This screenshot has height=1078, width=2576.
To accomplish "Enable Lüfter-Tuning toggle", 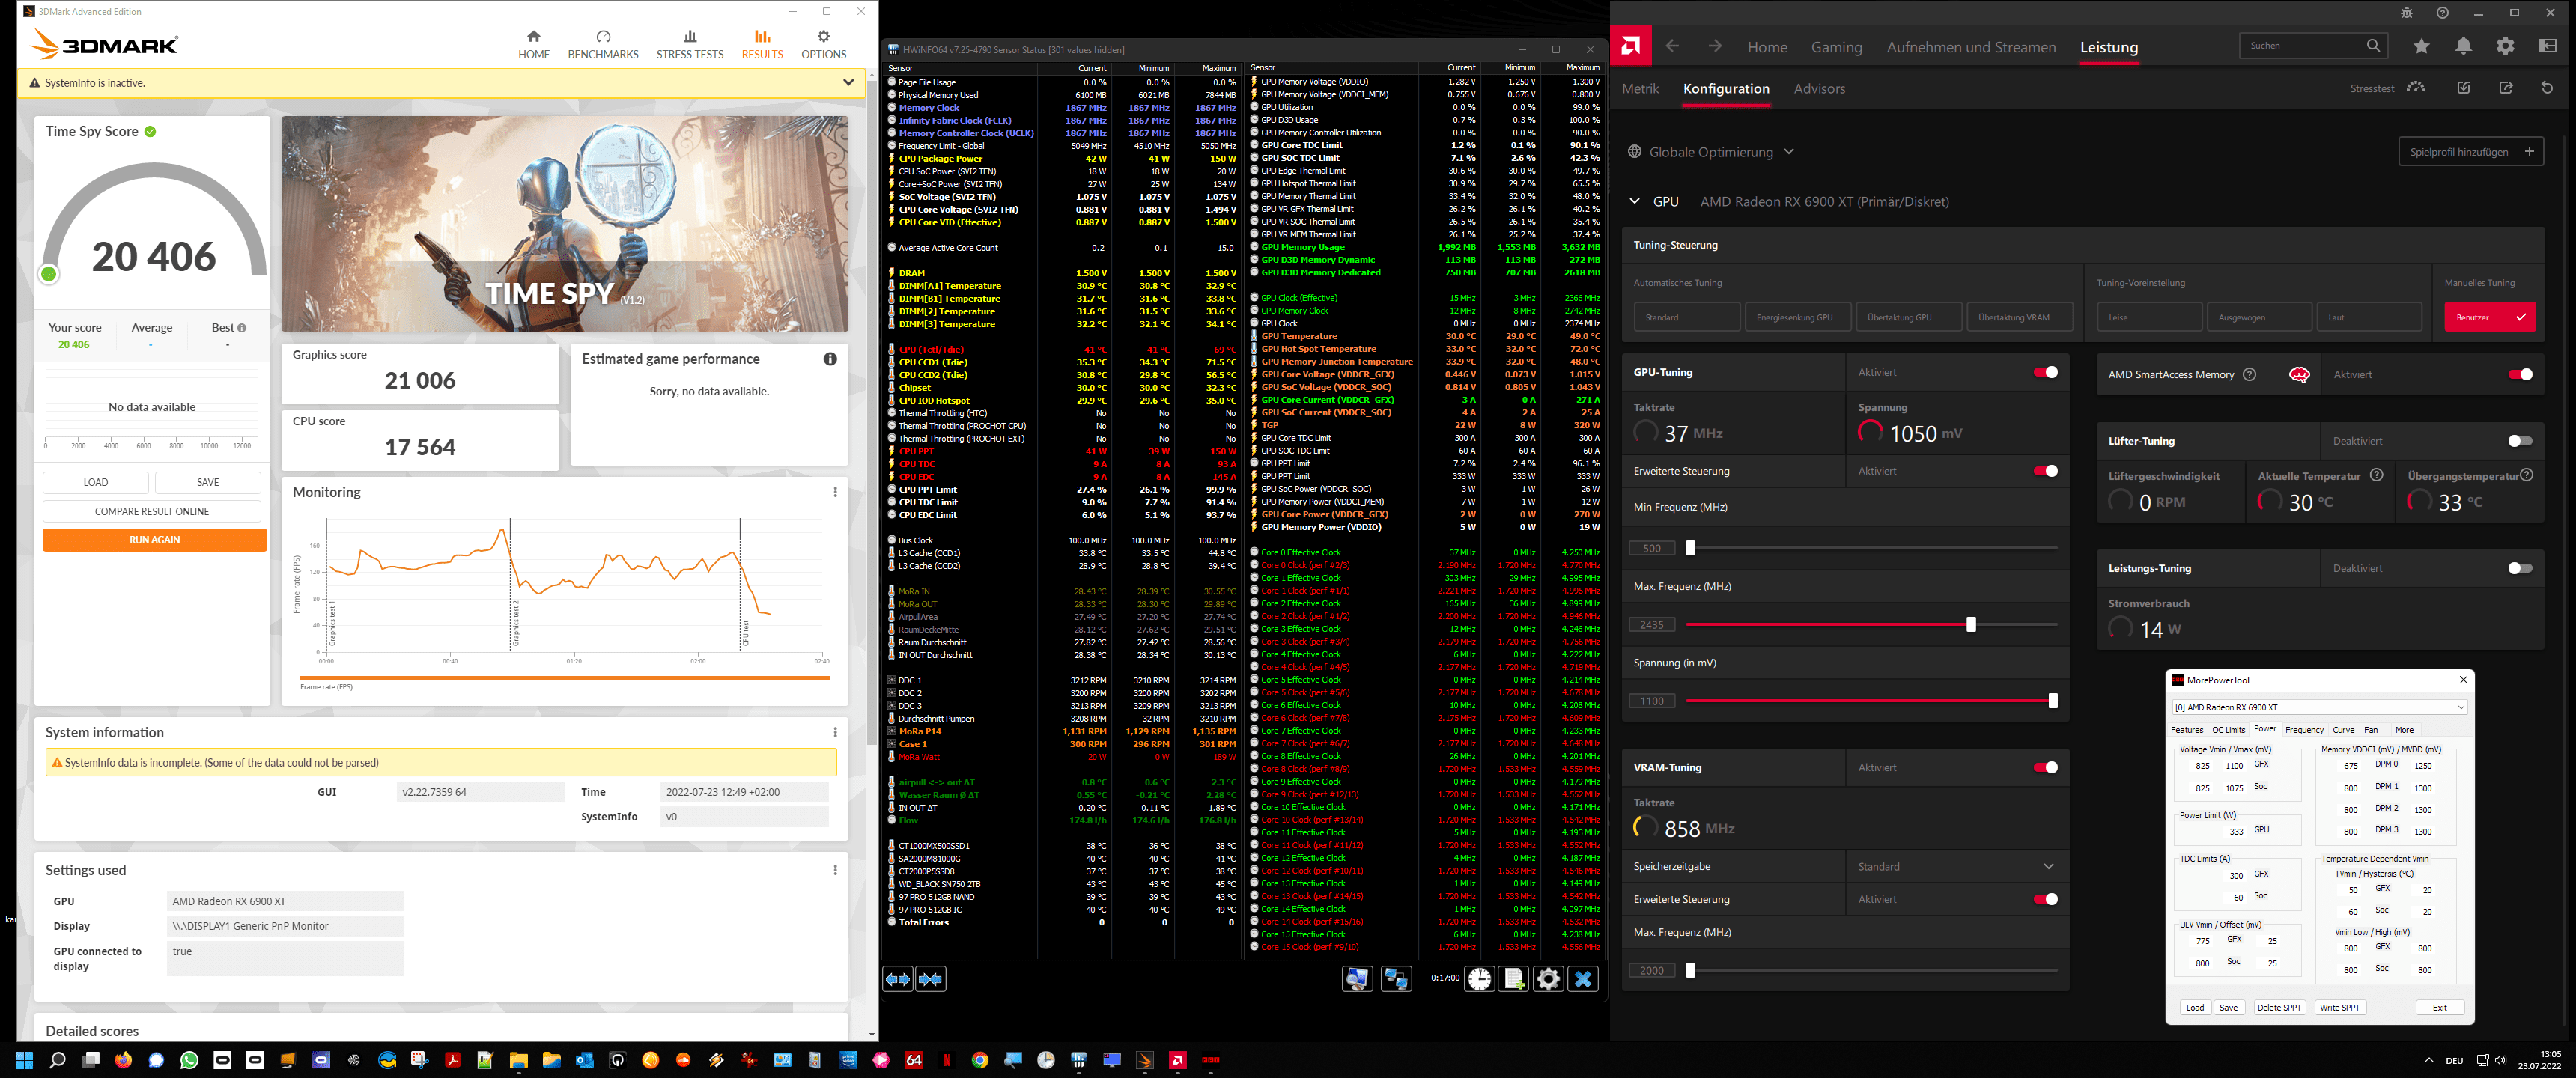I will 2519,441.
